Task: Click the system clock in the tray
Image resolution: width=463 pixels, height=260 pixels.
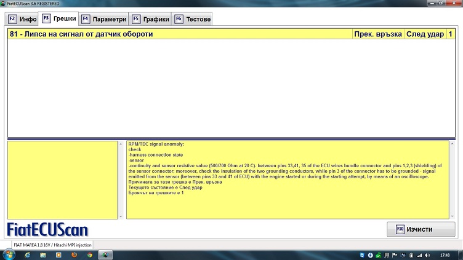Action: coord(445,254)
